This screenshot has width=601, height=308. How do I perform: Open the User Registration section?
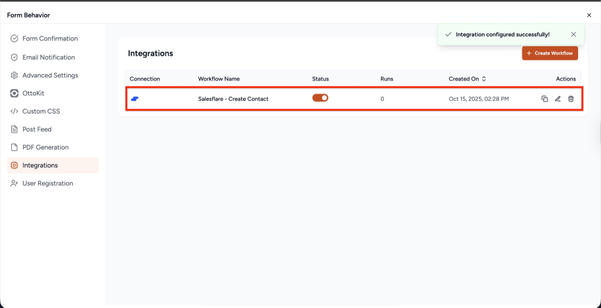(x=48, y=184)
